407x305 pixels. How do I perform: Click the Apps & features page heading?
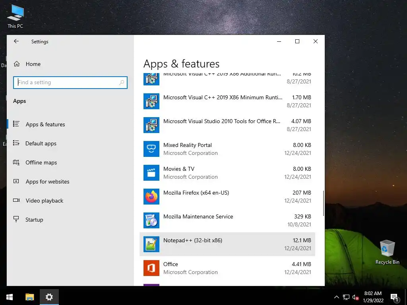click(181, 64)
